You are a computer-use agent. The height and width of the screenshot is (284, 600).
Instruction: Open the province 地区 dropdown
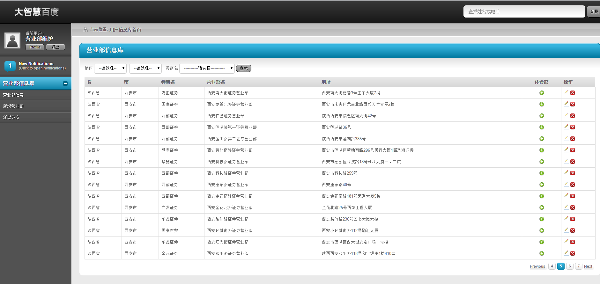pyautogui.click(x=110, y=68)
